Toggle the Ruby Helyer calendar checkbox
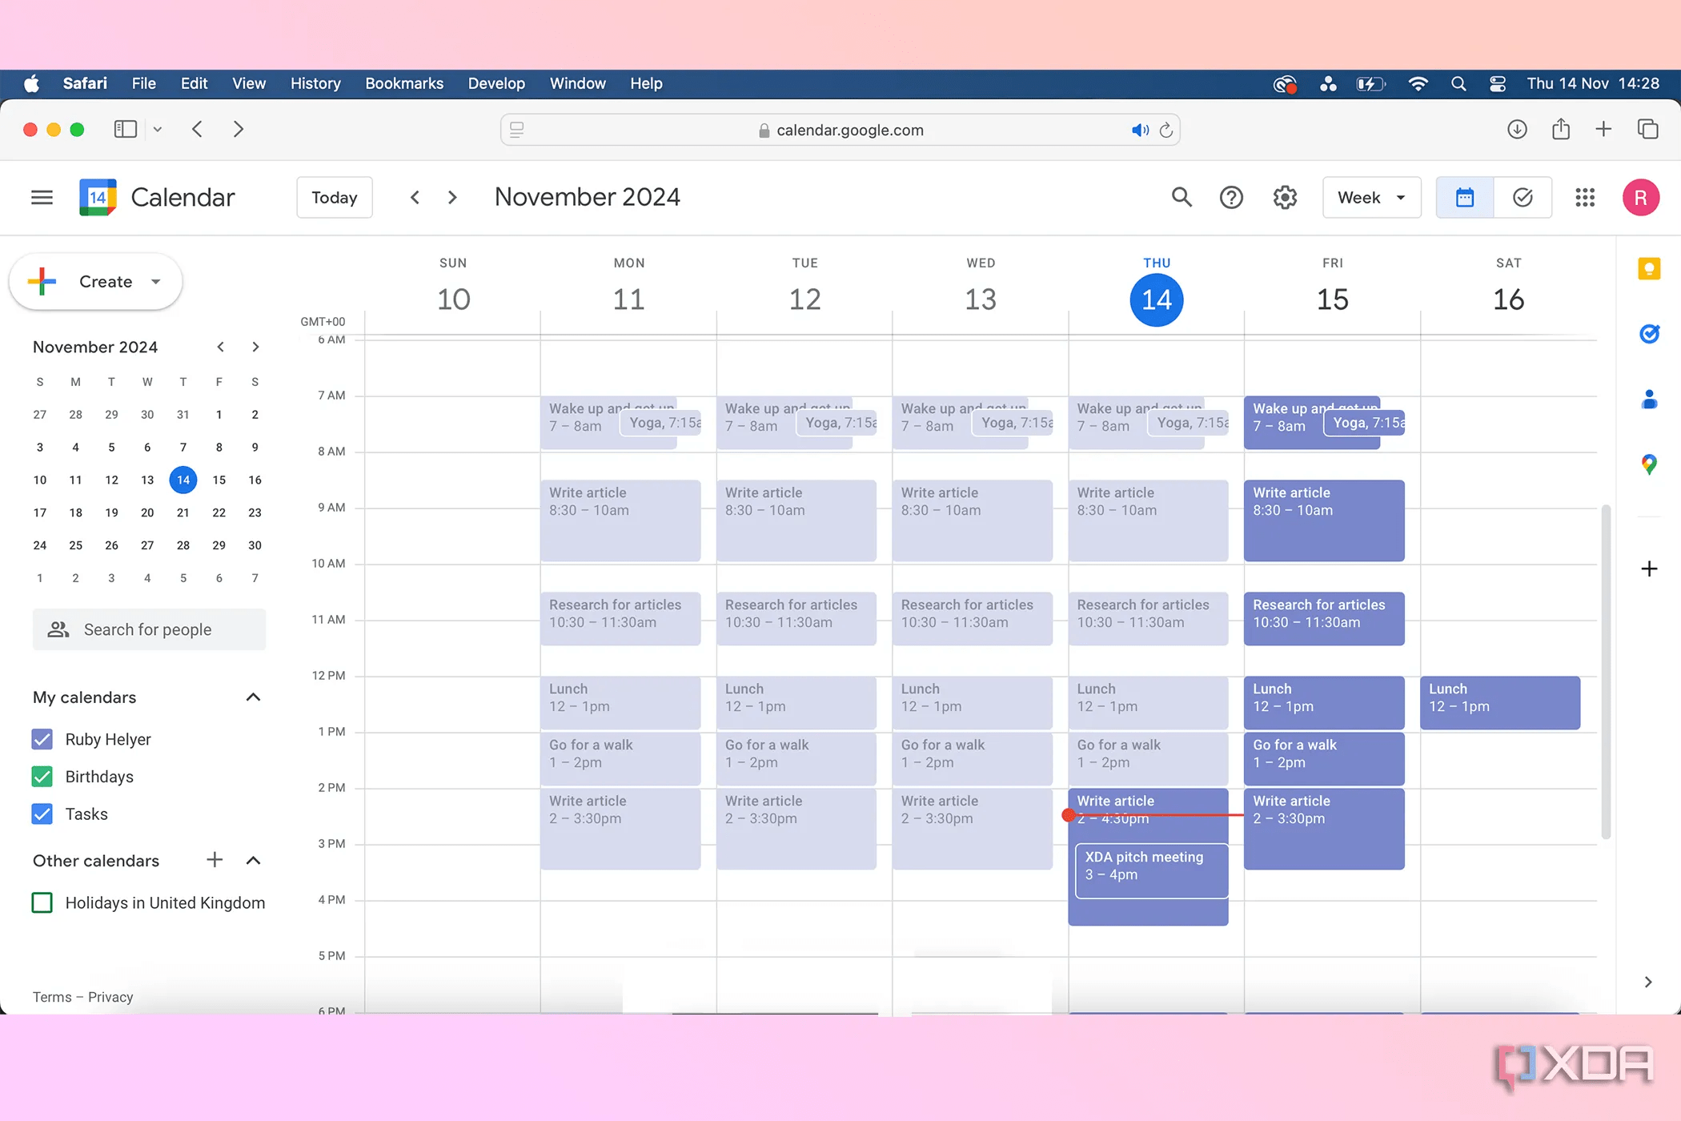This screenshot has height=1121, width=1681. pos(42,739)
